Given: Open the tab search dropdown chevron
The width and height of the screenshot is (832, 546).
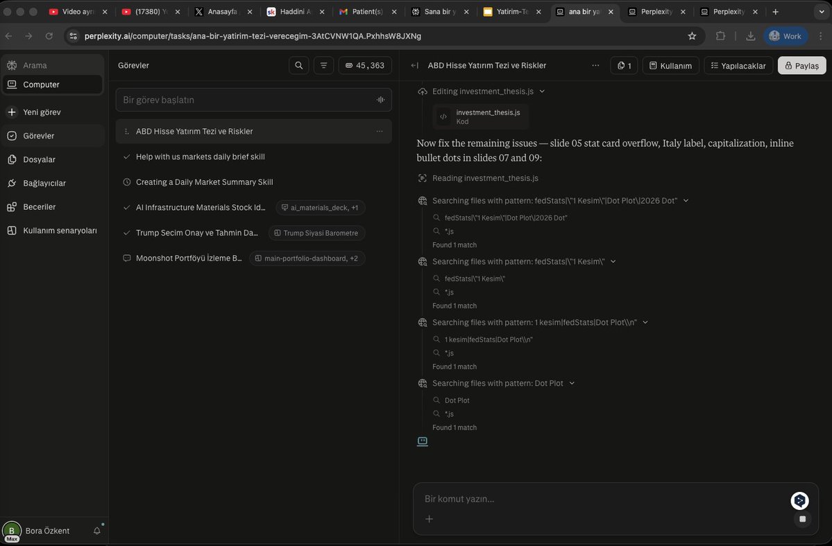Looking at the screenshot, I should coord(822,12).
